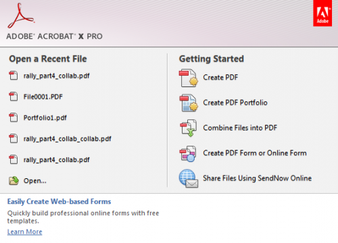Click the red Adobe logo badge
The height and width of the screenshot is (243, 338).
click(322, 13)
